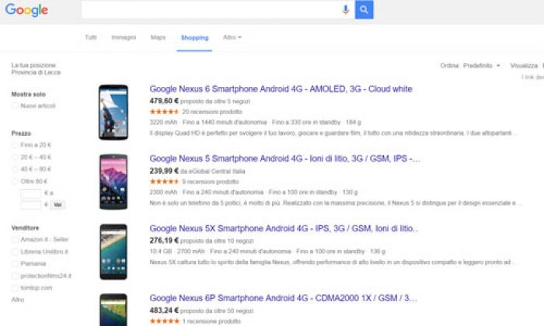The width and height of the screenshot is (544, 326).
Task: Click the minimum price input field
Action: [31, 193]
